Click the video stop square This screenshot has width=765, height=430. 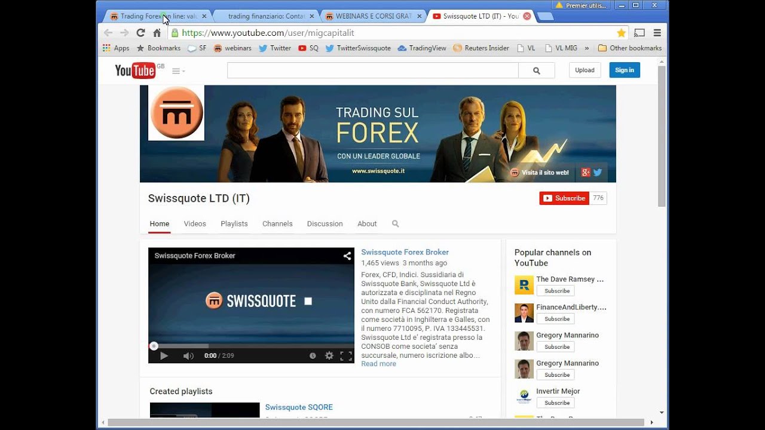pyautogui.click(x=308, y=301)
